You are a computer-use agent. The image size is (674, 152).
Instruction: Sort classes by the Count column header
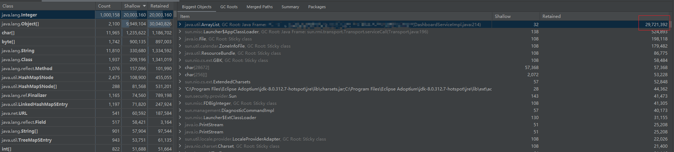[104, 6]
